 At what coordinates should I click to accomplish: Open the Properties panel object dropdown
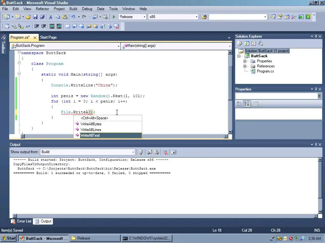pos(319,96)
